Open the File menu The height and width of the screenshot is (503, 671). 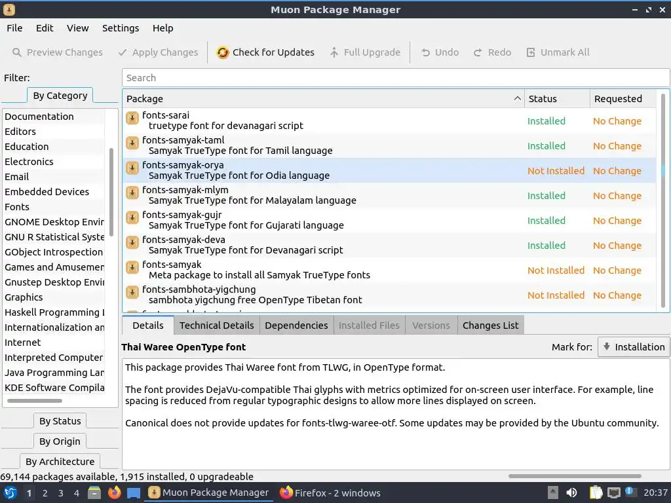click(14, 28)
